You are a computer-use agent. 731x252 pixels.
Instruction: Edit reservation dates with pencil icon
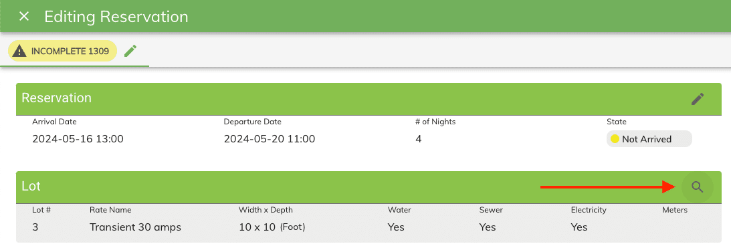[698, 99]
